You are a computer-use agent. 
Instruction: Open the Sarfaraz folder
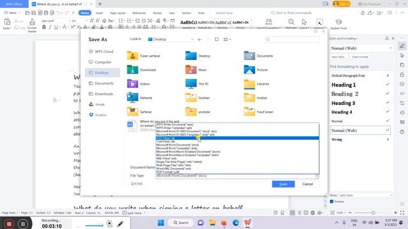point(139,112)
